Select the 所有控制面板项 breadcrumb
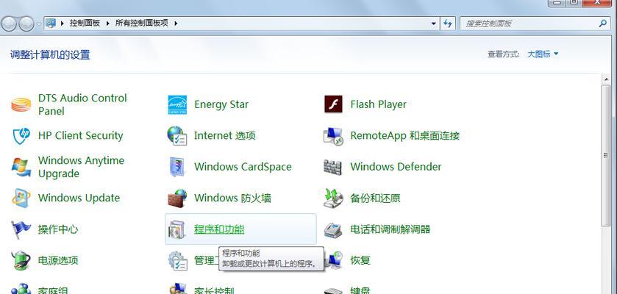Screen dimensions: 617x294 coord(142,24)
